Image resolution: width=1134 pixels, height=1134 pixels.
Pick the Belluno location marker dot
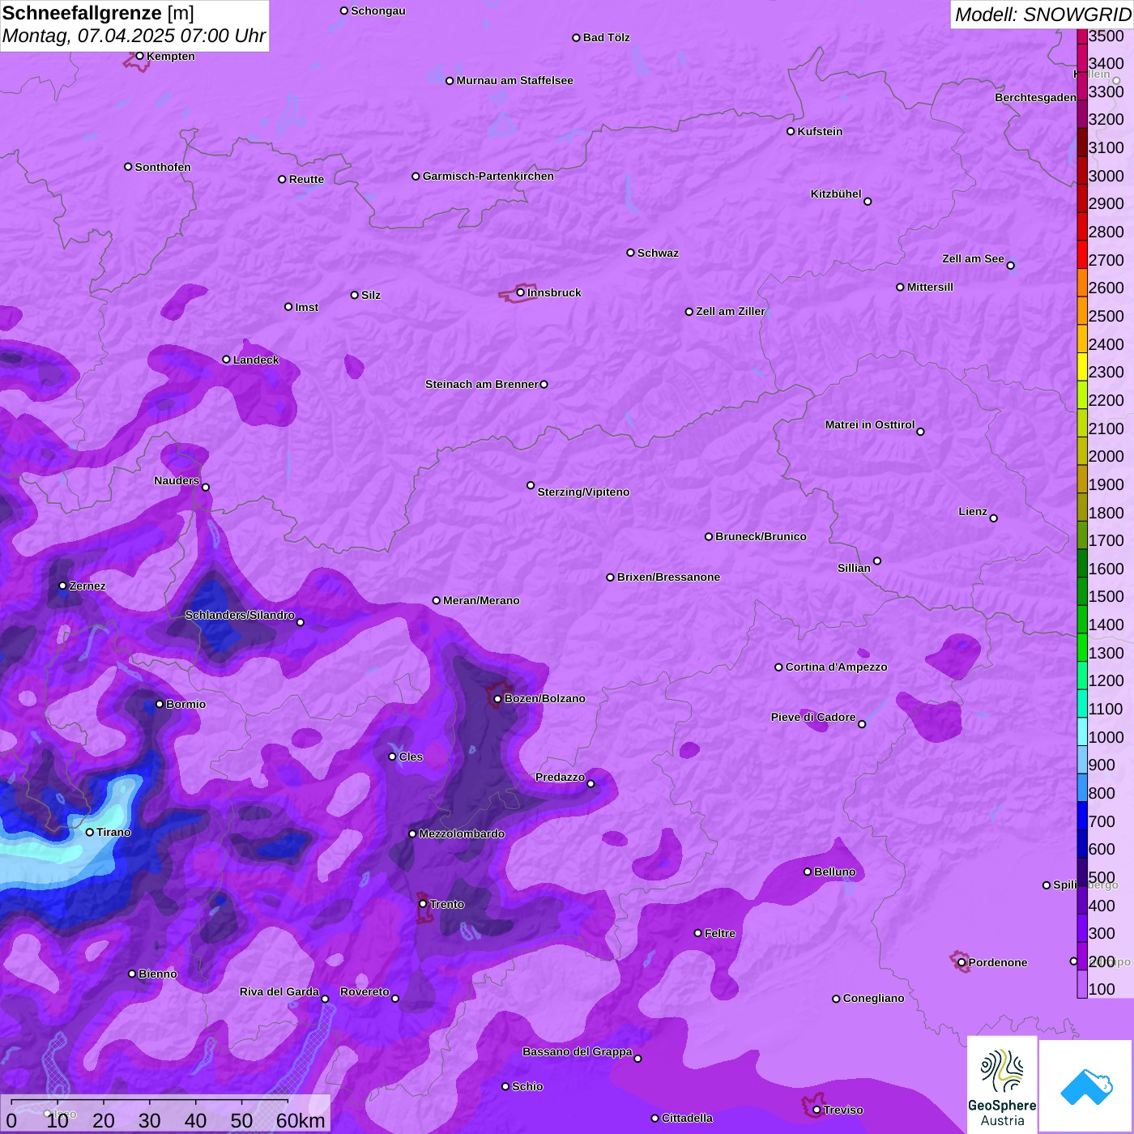click(x=808, y=872)
